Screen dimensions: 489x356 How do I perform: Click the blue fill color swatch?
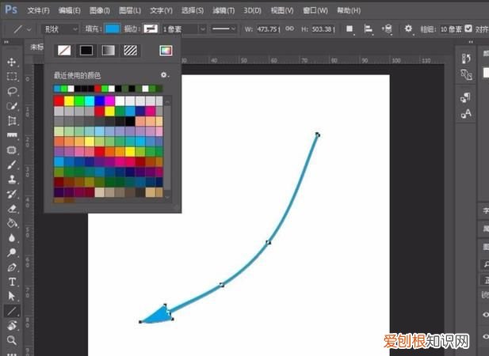113,28
